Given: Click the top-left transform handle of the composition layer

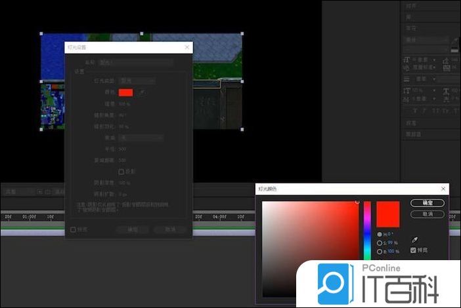Looking at the screenshot, I should point(41,33).
